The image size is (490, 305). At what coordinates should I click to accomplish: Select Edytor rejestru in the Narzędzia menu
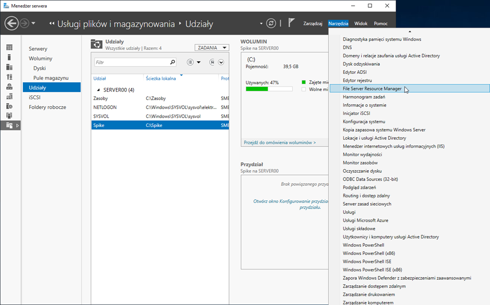pos(357,81)
